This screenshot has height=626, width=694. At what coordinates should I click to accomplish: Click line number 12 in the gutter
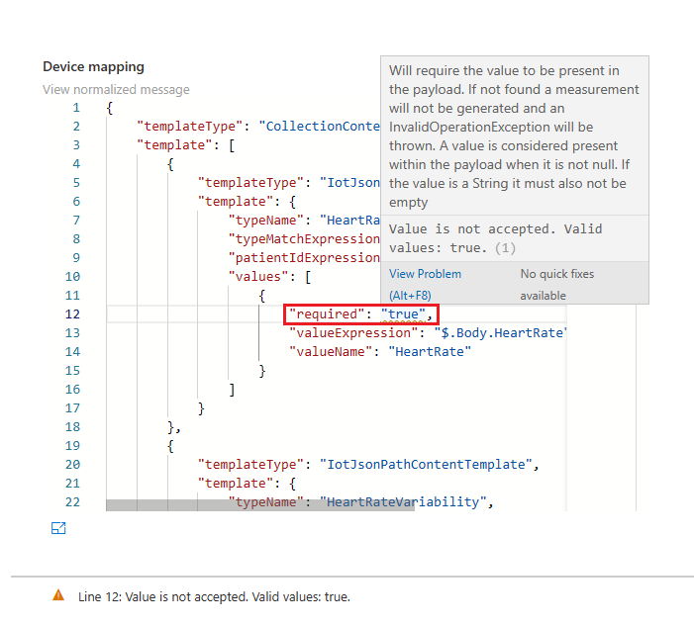(72, 313)
